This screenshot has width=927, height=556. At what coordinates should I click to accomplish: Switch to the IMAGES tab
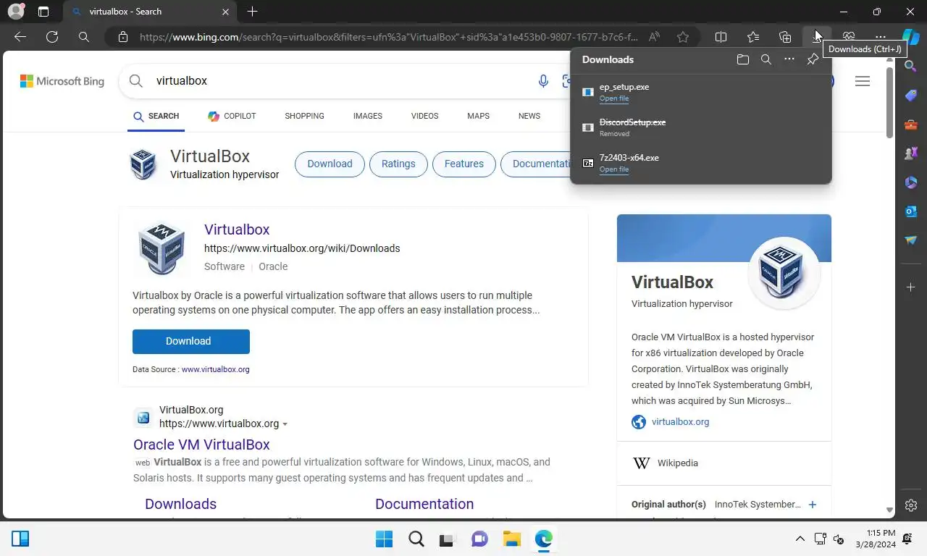click(368, 116)
